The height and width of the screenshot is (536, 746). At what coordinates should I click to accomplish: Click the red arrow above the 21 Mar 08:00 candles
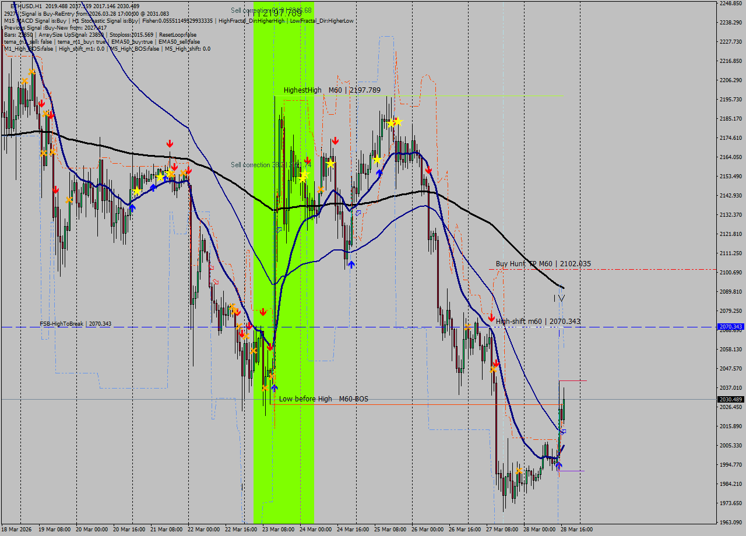[x=170, y=143]
